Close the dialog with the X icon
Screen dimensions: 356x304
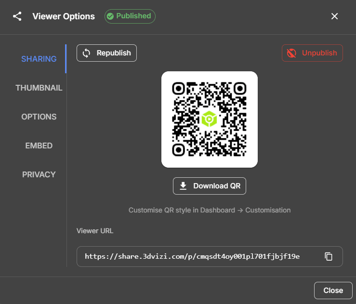click(x=334, y=16)
